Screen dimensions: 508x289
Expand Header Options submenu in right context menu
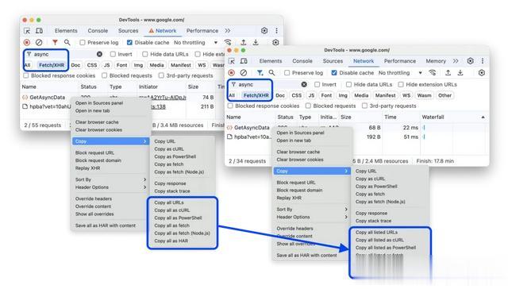[x=312, y=217]
